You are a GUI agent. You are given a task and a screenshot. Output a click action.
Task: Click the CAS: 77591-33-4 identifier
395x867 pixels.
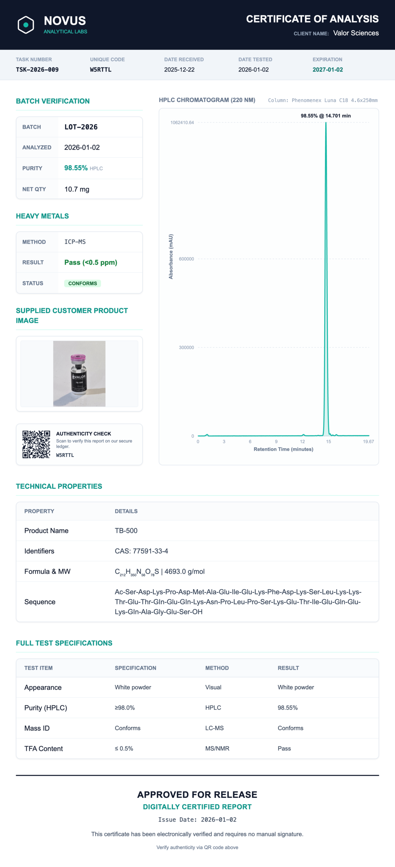click(x=141, y=551)
